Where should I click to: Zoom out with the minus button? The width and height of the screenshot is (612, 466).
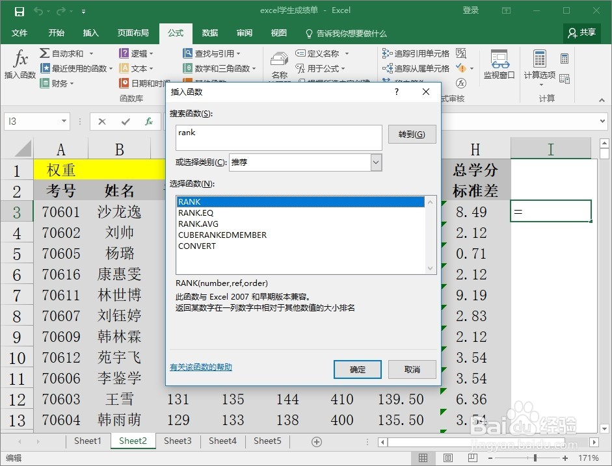[490, 458]
